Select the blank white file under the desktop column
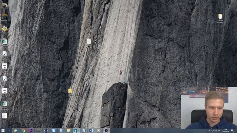This screenshot has height=133, width=237. [4, 116]
